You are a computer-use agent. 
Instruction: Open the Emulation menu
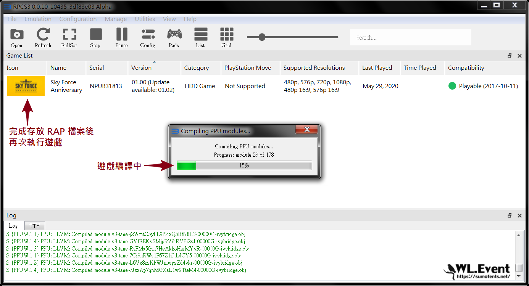pyautogui.click(x=38, y=19)
